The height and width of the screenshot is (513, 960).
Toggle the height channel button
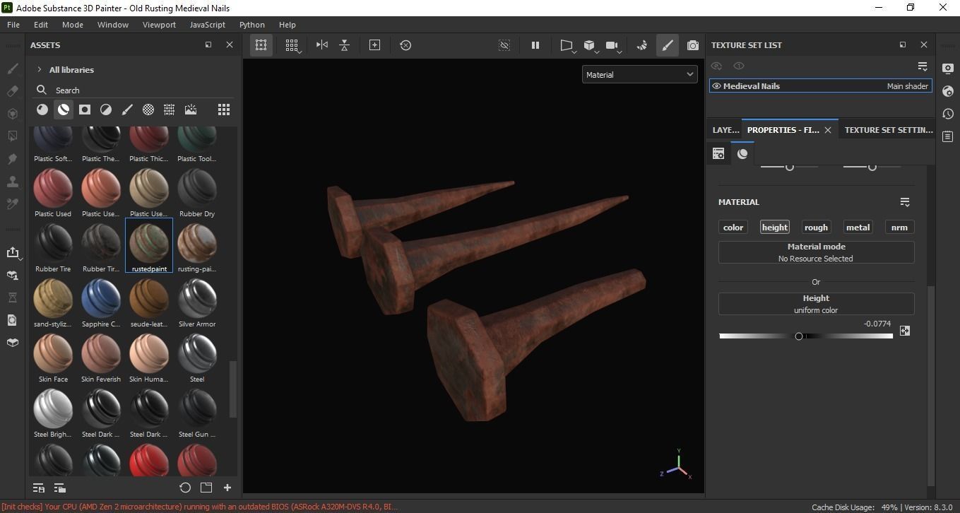pos(775,227)
